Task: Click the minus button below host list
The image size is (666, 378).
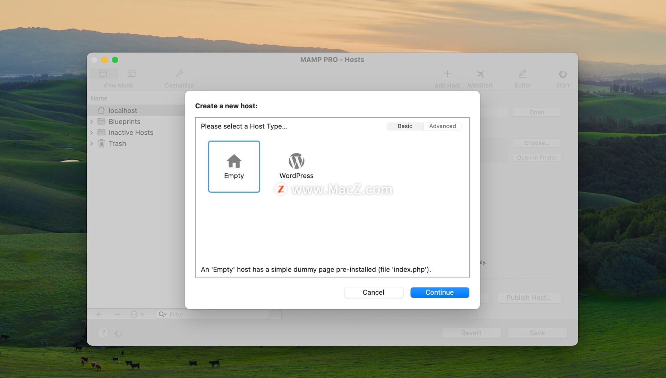Action: (x=117, y=314)
